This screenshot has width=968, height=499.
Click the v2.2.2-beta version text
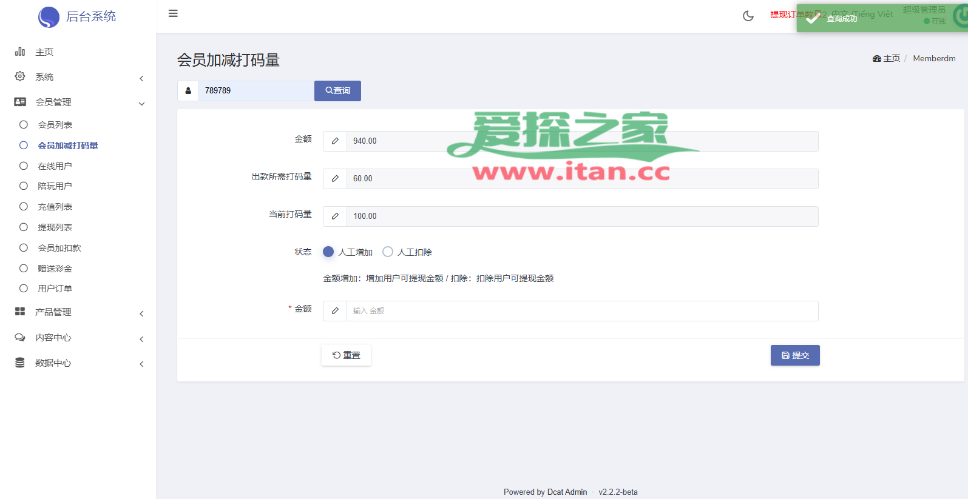(618, 492)
